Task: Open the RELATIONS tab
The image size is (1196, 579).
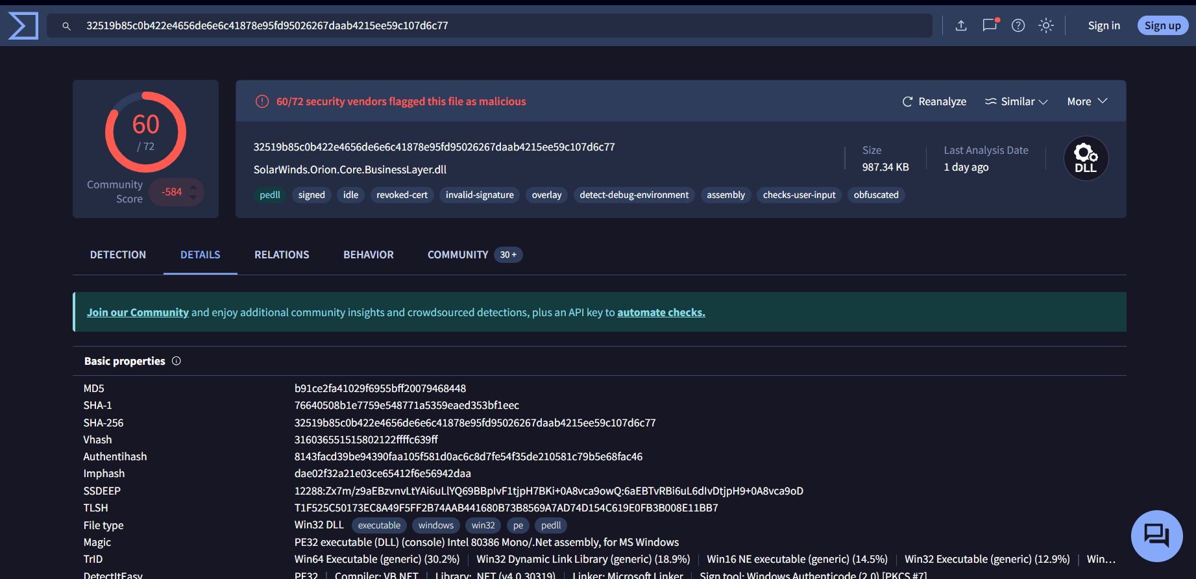Action: 282,254
